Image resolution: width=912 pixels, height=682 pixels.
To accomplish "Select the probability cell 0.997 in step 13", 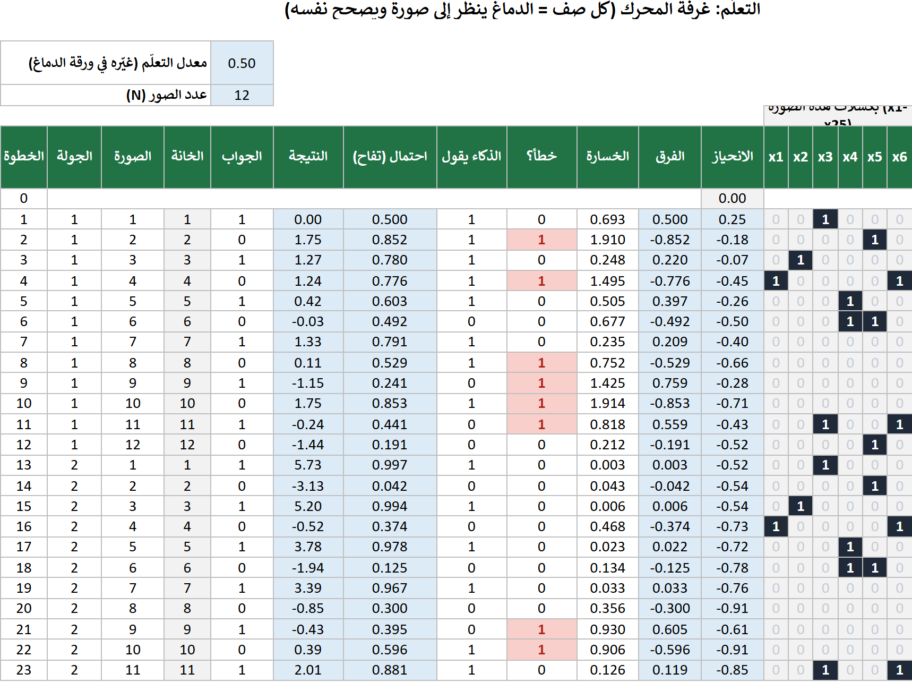I will click(x=390, y=465).
